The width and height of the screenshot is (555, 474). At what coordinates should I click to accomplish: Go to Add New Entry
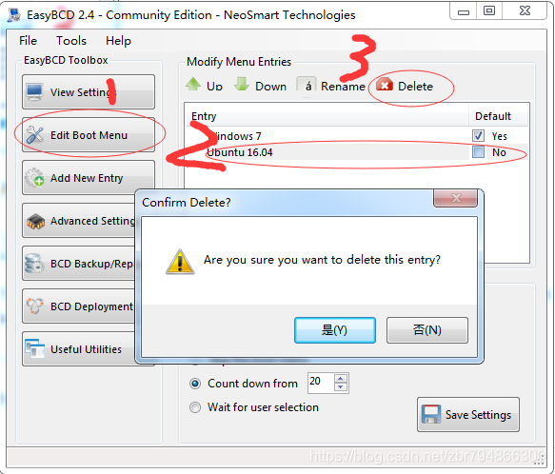point(89,178)
